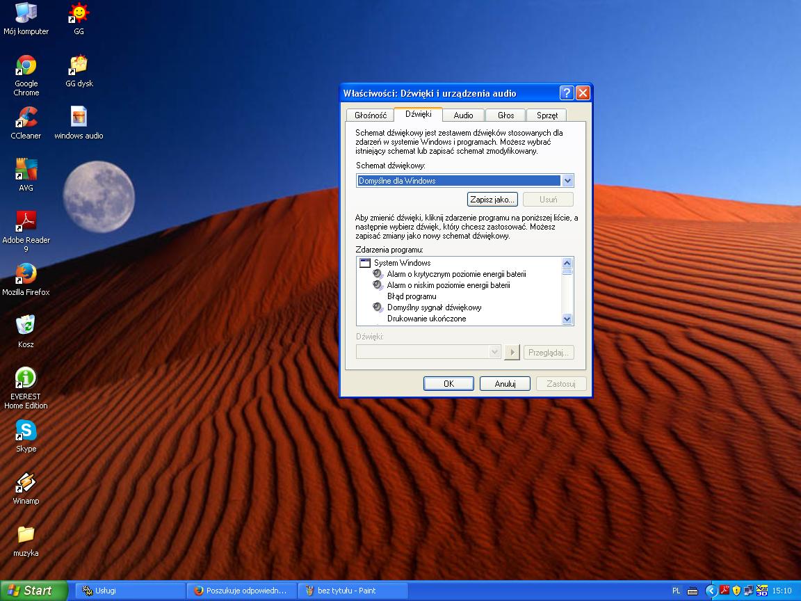The height and width of the screenshot is (601, 801).
Task: Expand hidden tray icons with arrow
Action: pyautogui.click(x=711, y=591)
